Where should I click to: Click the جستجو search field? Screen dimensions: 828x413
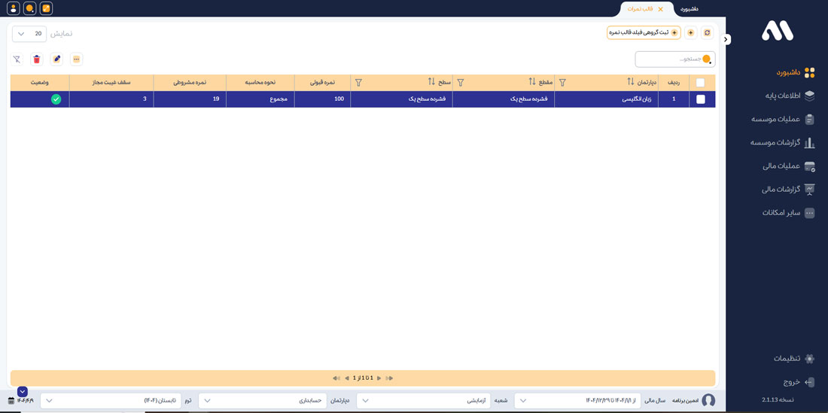[670, 59]
